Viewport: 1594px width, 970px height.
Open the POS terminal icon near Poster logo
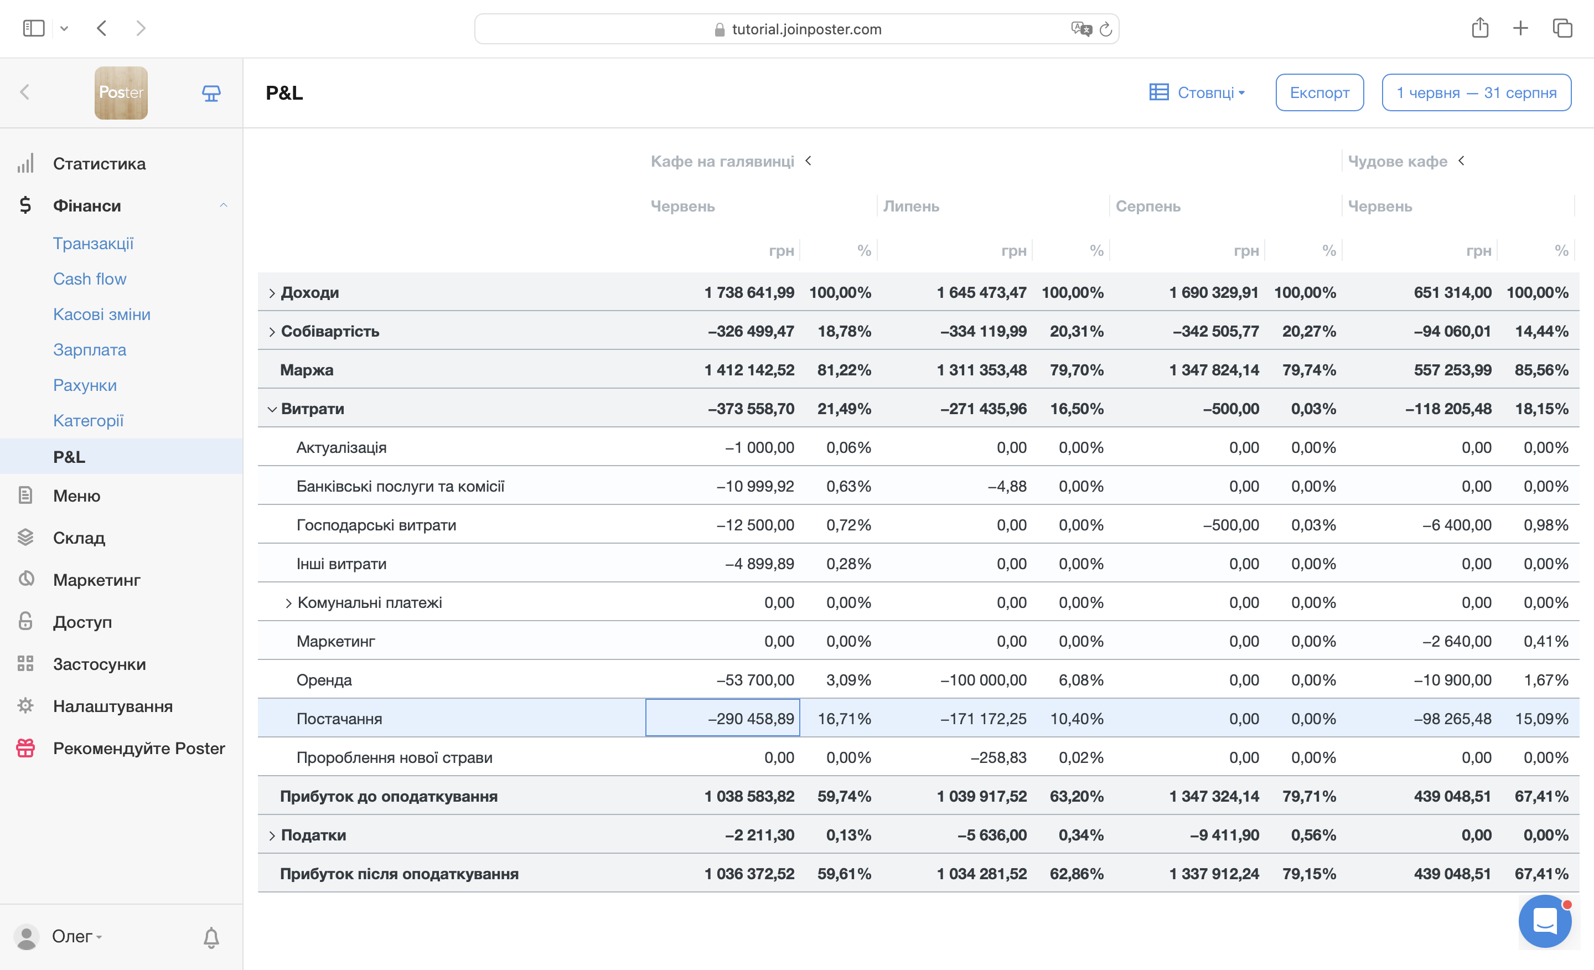[x=211, y=93]
